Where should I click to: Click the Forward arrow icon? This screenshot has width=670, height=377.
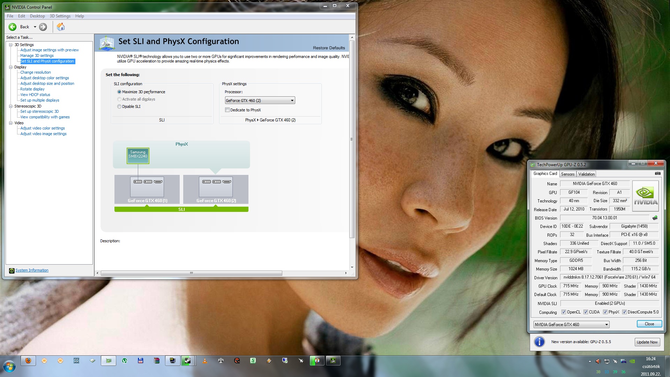[43, 27]
